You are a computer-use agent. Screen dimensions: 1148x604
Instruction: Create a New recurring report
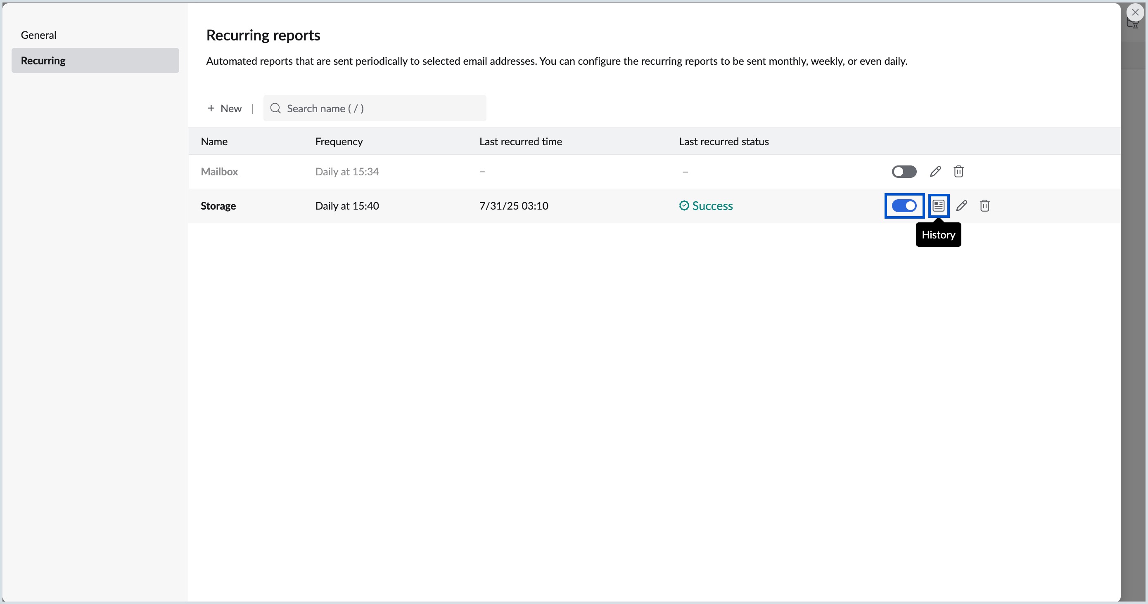point(225,108)
